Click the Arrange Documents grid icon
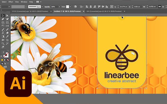The image size is (167, 104). click(x=38, y=2)
